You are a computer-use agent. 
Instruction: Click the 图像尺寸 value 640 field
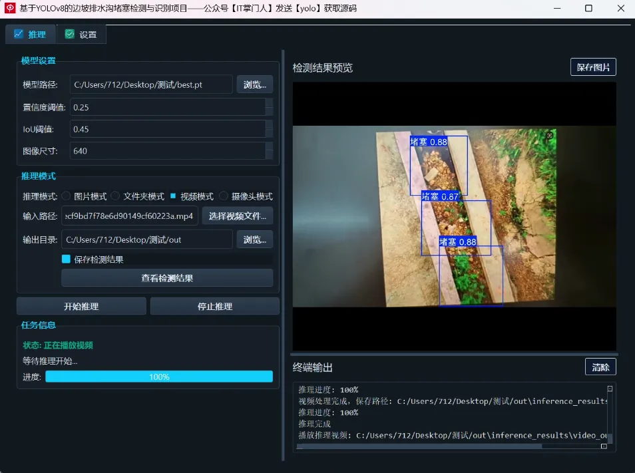[168, 151]
